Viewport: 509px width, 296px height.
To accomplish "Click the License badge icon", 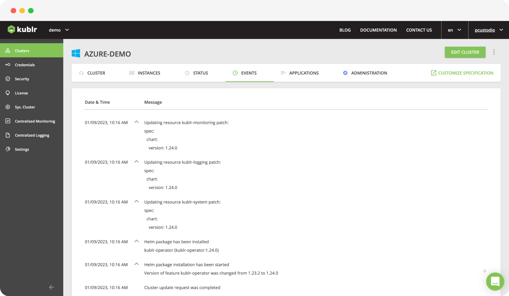I will [x=8, y=93].
